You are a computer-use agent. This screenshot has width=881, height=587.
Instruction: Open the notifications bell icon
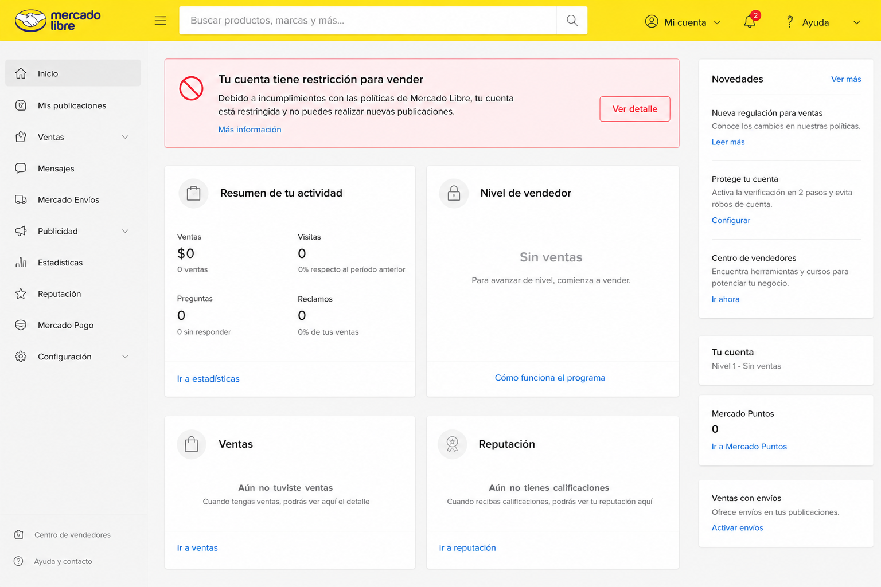point(750,22)
